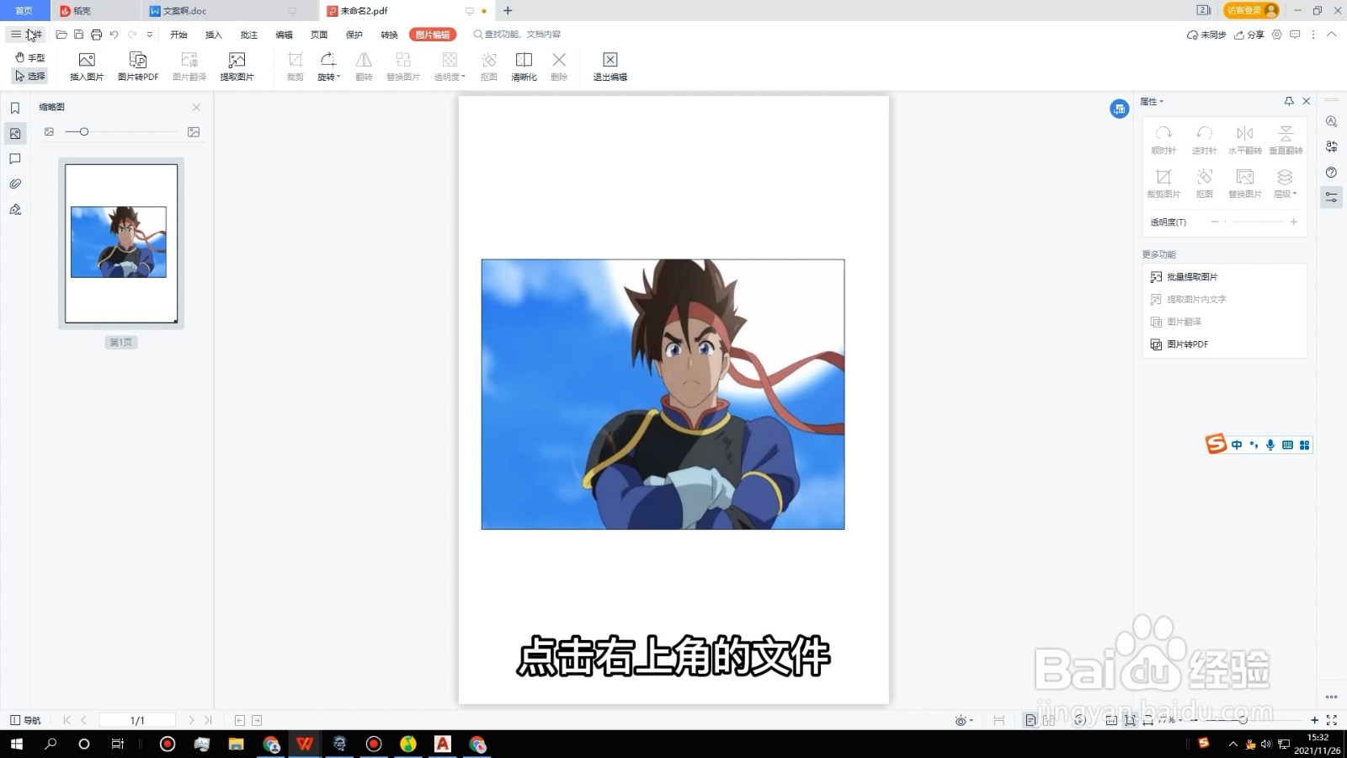Select the 选择 selection tool
1347x758 pixels.
click(30, 76)
